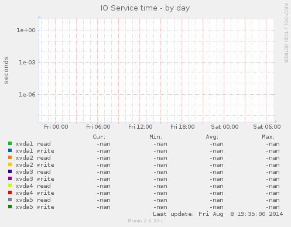The width and height of the screenshot is (291, 227).
Task: Select the 'xvda2 read' legend label
Action: (33, 158)
